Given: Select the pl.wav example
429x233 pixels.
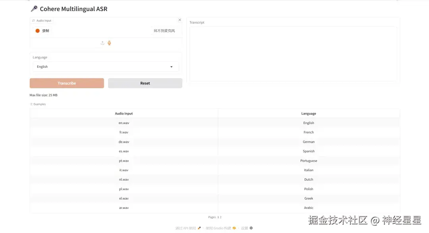Looking at the screenshot, I should (124, 189).
